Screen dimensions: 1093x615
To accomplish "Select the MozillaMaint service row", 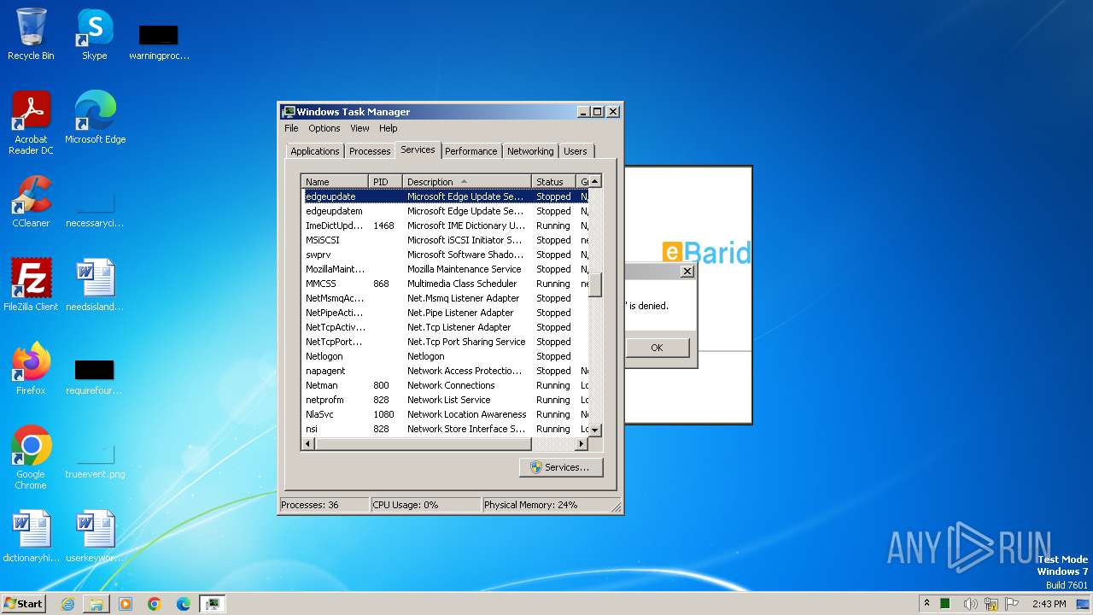I will tap(445, 269).
